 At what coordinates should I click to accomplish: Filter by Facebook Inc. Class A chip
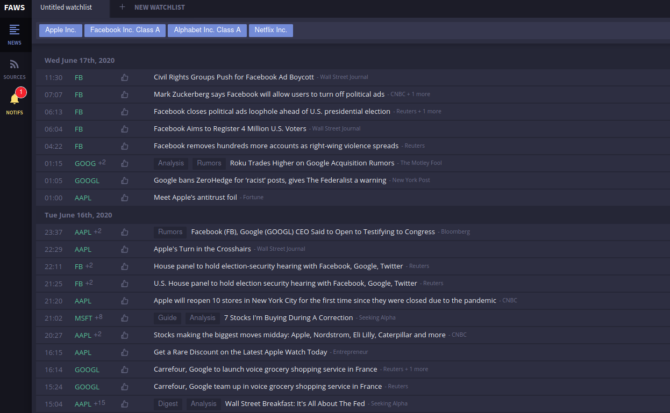125,30
